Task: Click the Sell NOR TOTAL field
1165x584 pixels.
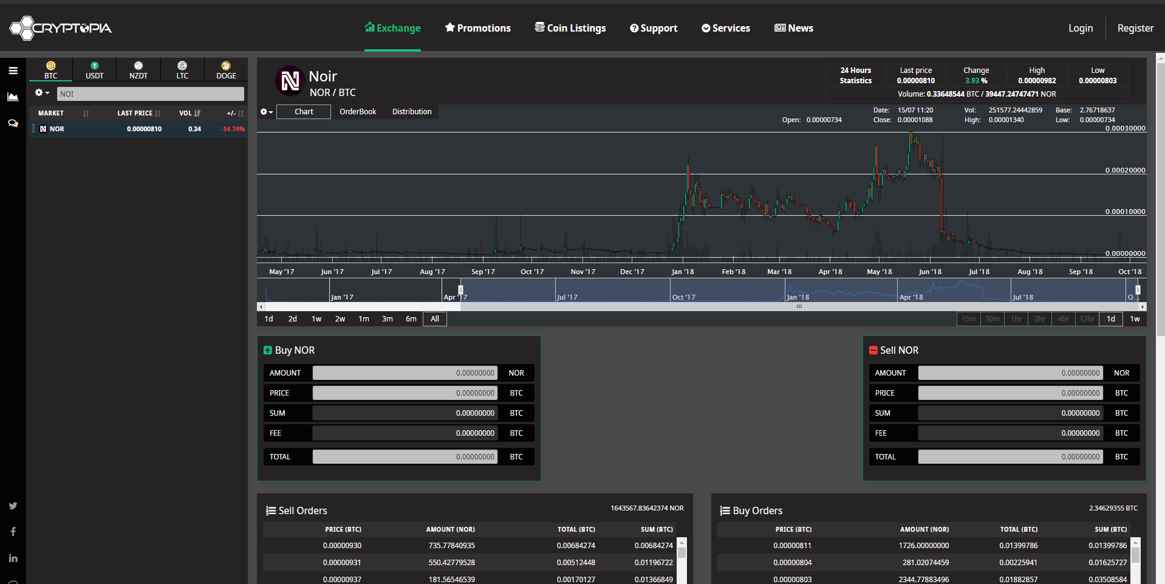Action: tap(1010, 457)
